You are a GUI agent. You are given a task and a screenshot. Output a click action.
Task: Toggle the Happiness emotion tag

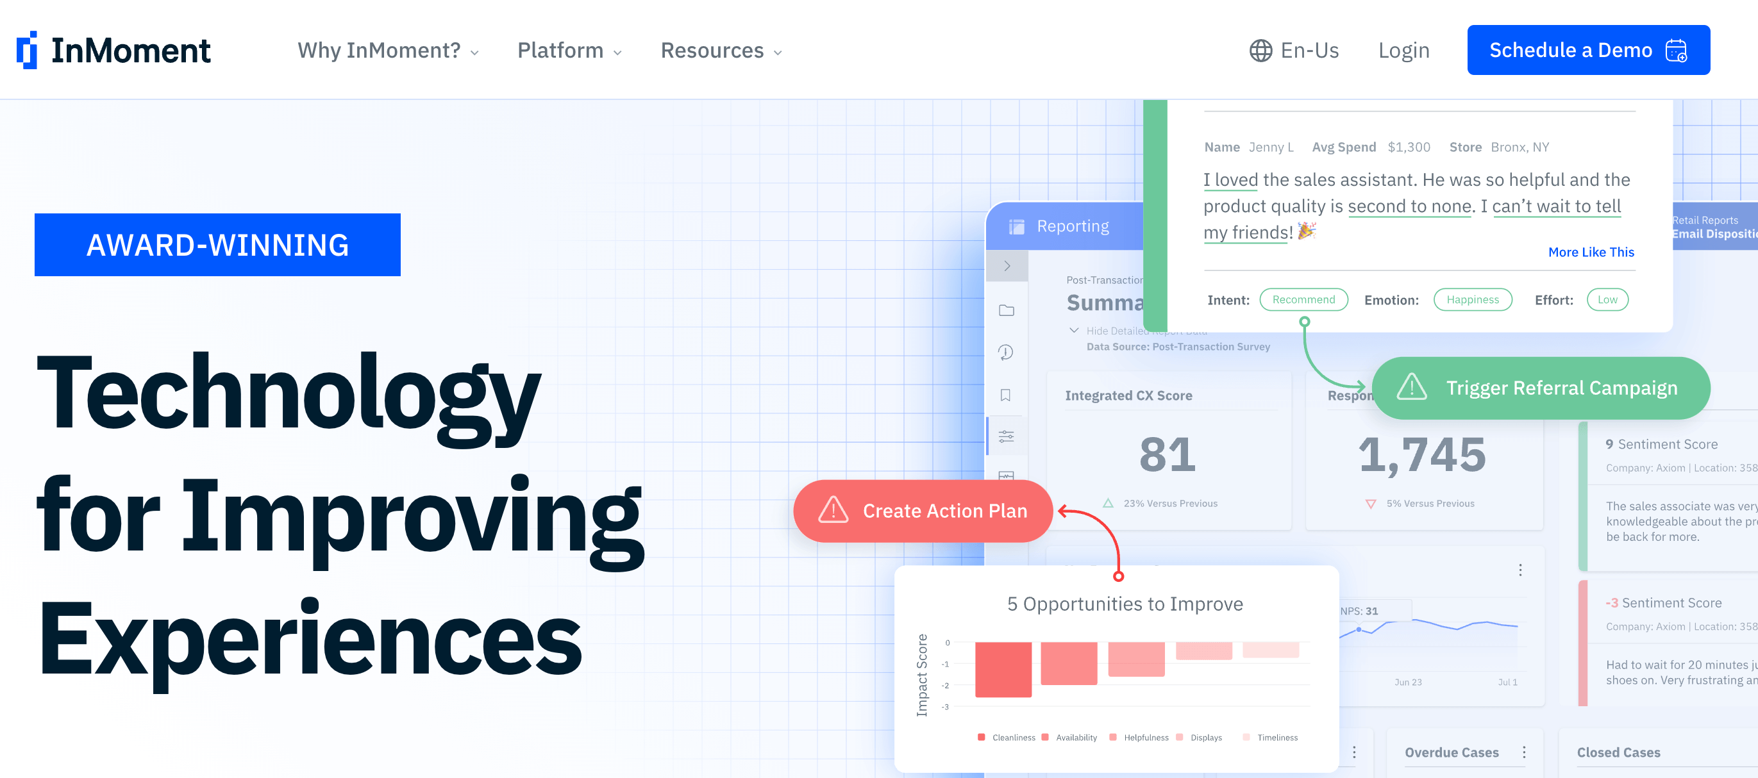tap(1473, 299)
